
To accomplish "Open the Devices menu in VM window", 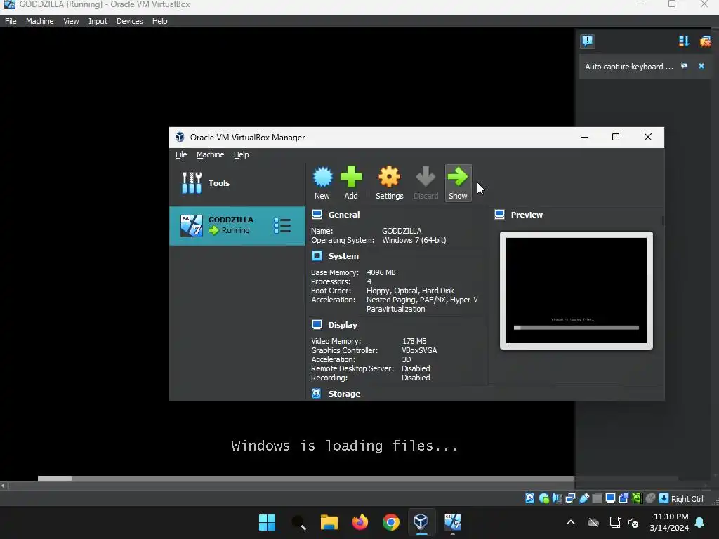I will [x=129, y=21].
